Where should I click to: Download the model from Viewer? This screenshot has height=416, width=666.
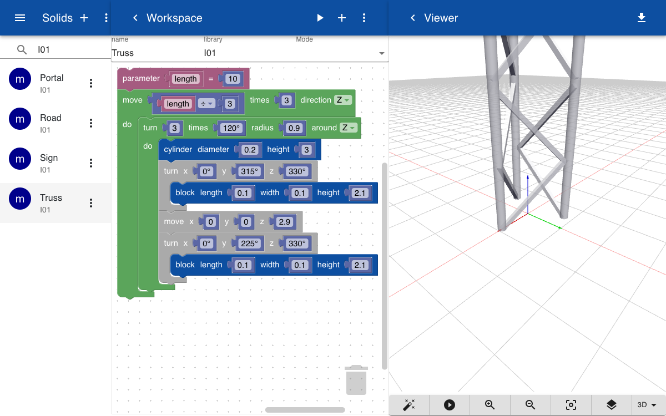[642, 18]
